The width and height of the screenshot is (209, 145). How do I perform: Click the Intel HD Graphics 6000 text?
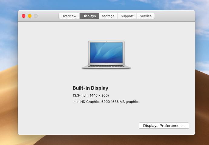click(x=91, y=102)
